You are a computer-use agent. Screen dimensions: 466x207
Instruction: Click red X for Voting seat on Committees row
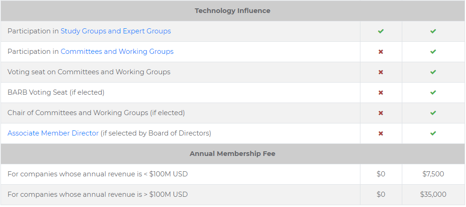(381, 72)
